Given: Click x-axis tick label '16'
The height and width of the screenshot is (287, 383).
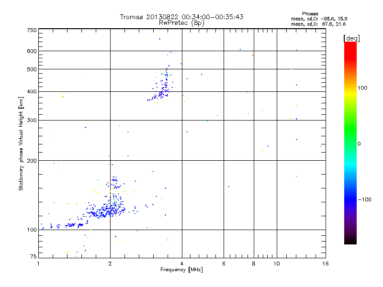Looking at the screenshot, I should (x=326, y=264).
